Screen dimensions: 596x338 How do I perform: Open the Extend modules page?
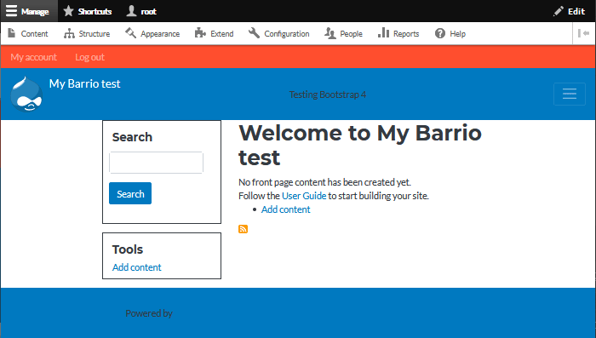pos(214,33)
